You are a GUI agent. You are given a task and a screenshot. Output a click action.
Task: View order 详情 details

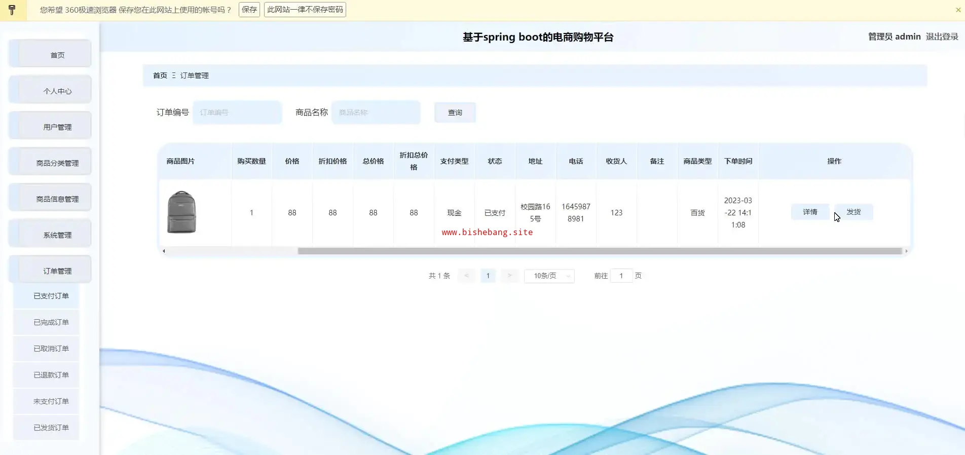[x=810, y=212]
